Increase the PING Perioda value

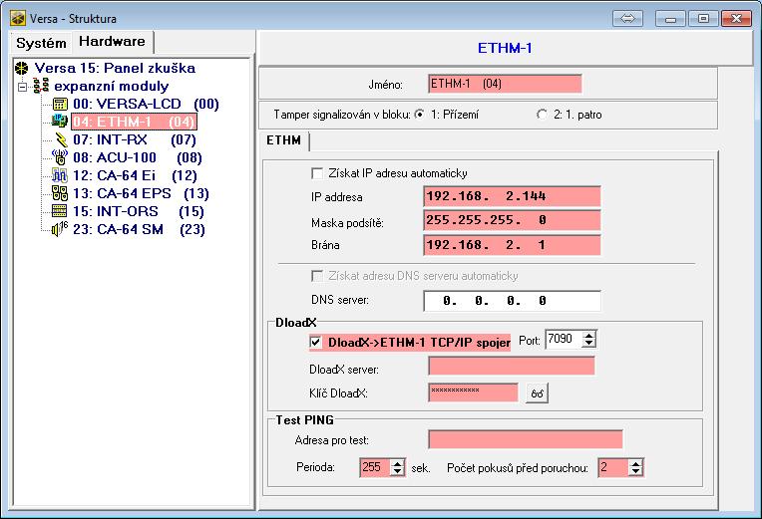398,463
